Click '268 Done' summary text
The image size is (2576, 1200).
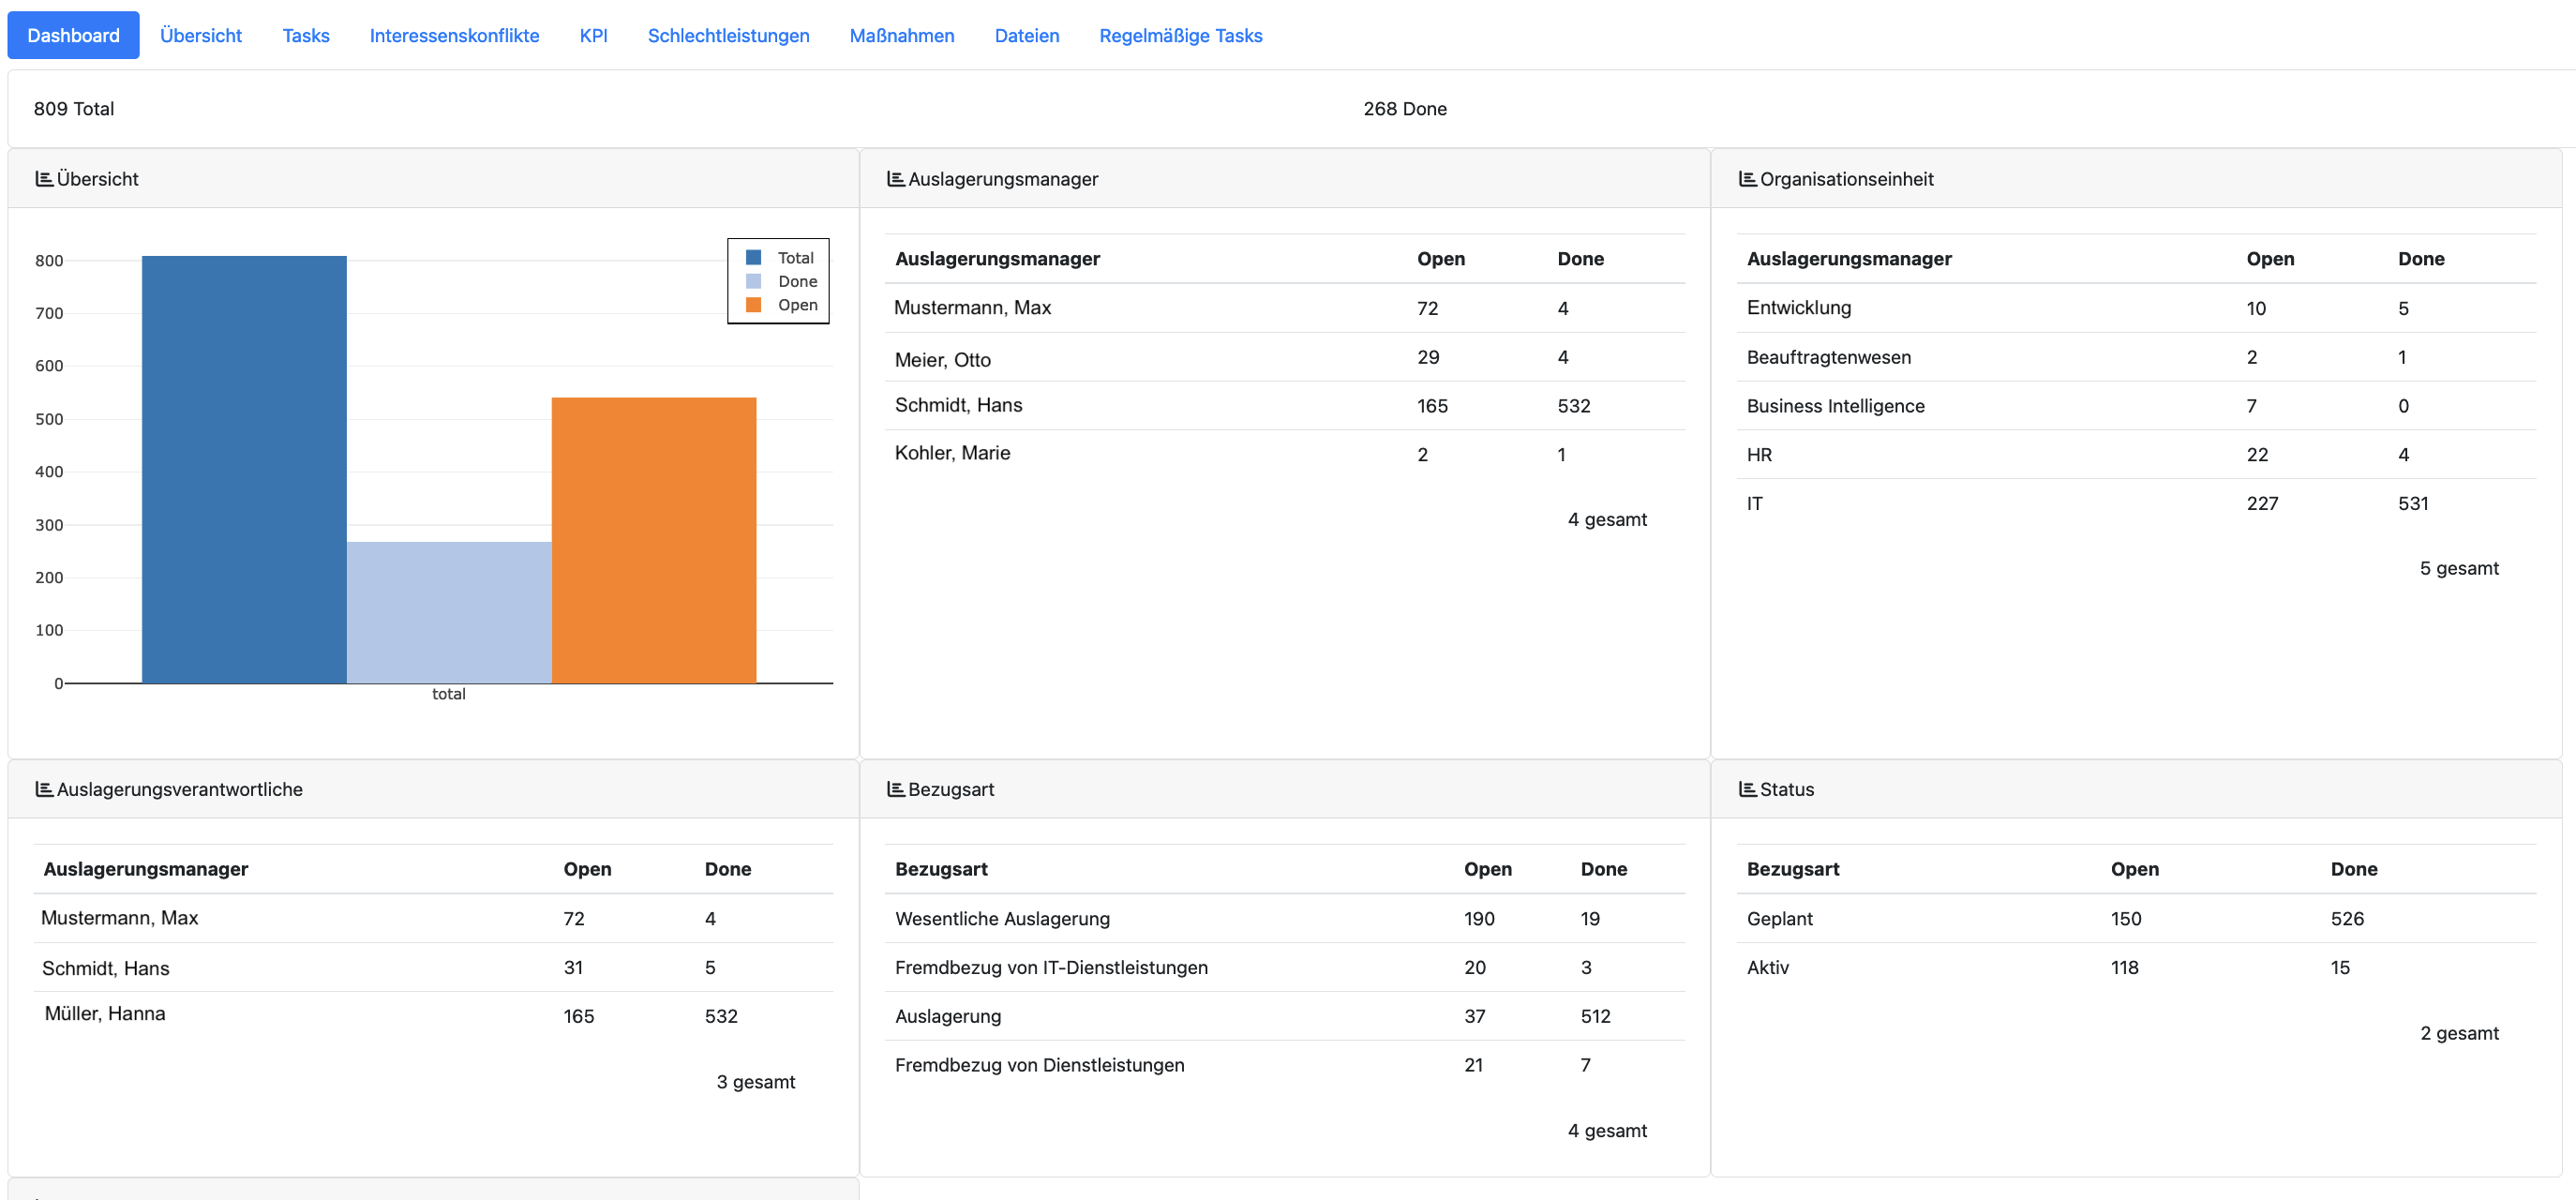point(1405,109)
